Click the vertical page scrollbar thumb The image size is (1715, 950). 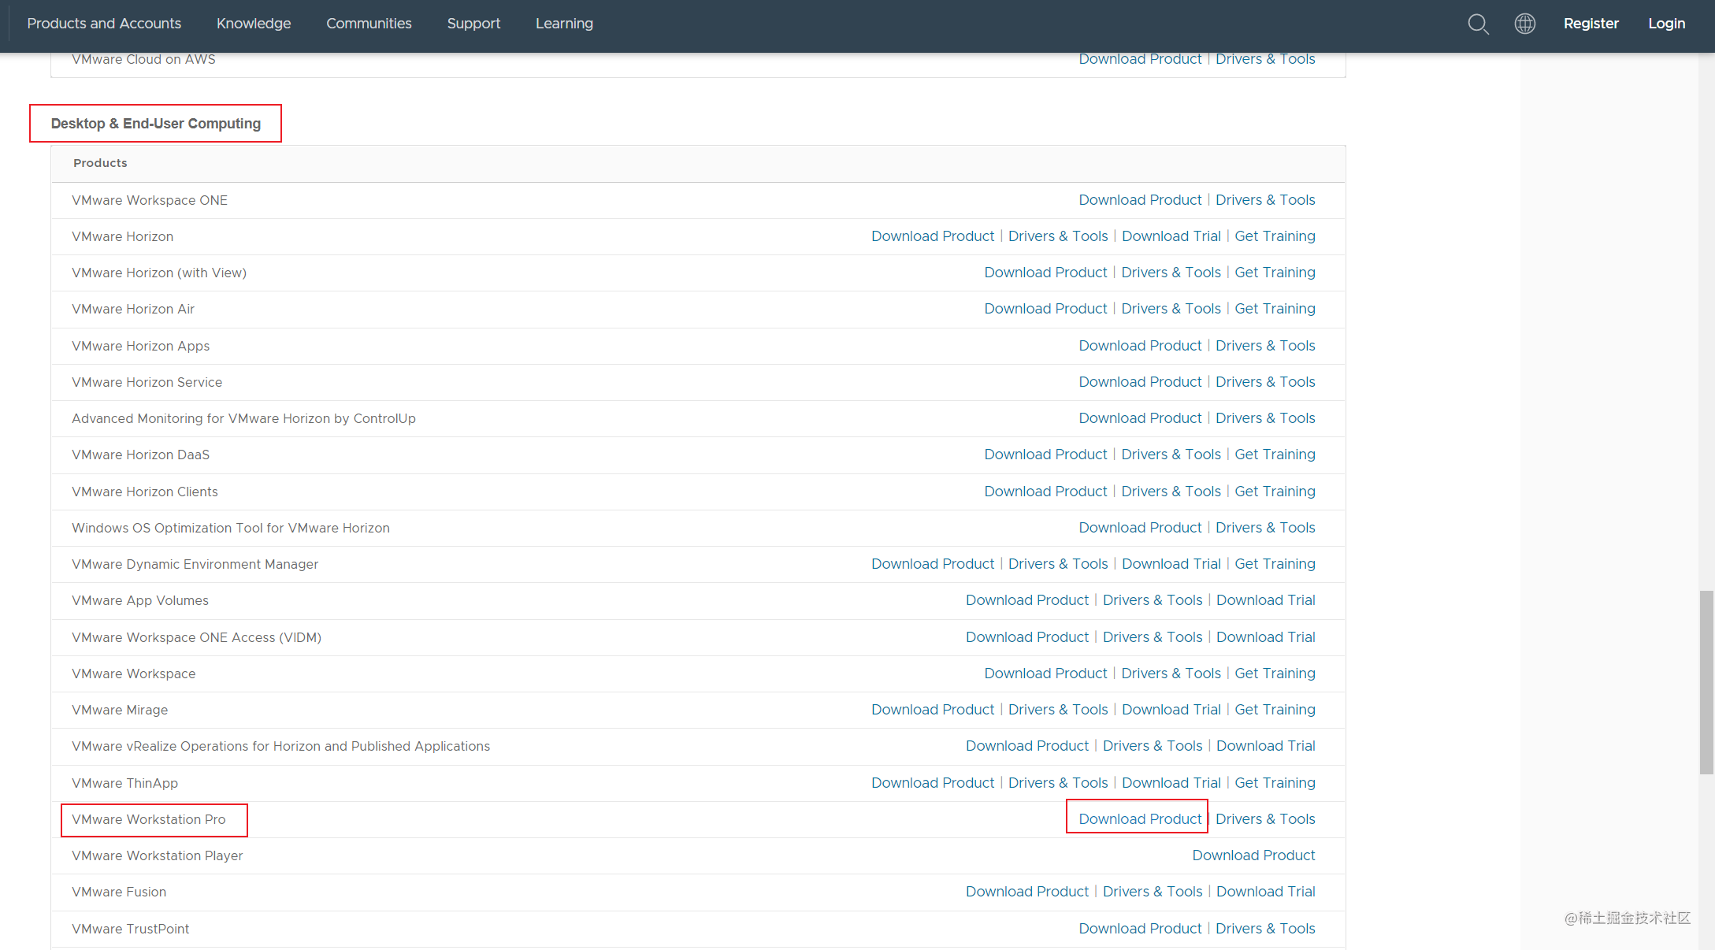point(1706,681)
